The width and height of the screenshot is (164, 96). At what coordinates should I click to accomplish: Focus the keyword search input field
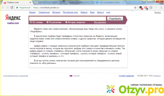68,19
